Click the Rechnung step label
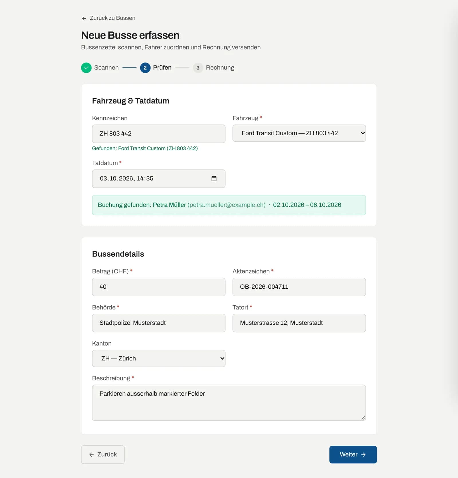 220,68
